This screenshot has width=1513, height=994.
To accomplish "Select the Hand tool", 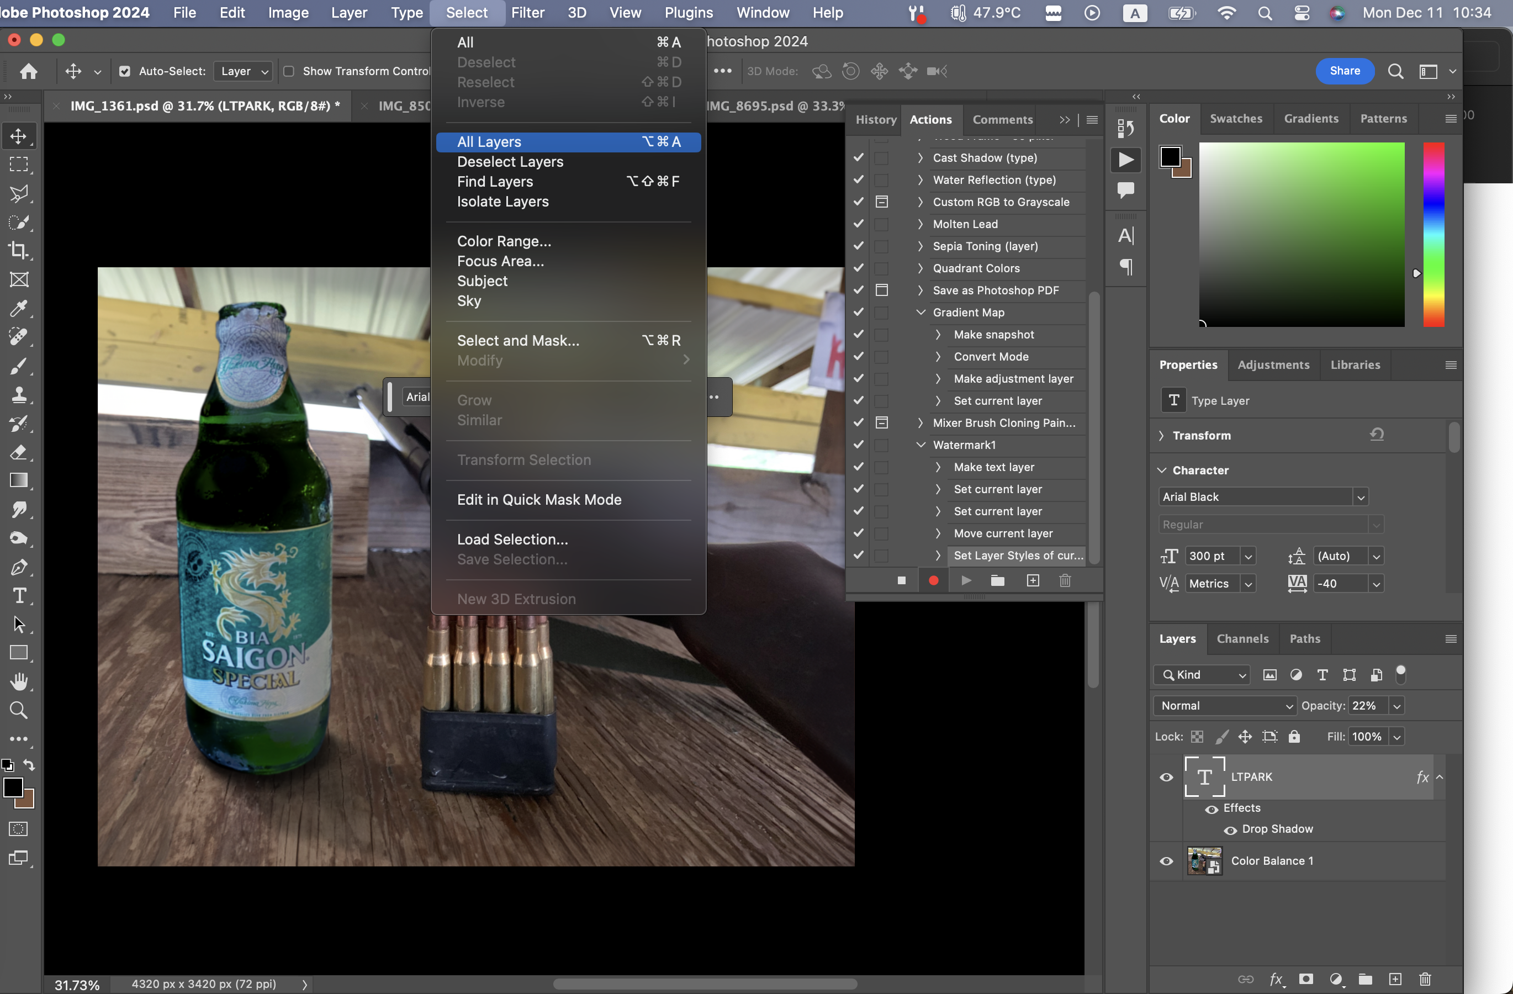I will coord(19,681).
